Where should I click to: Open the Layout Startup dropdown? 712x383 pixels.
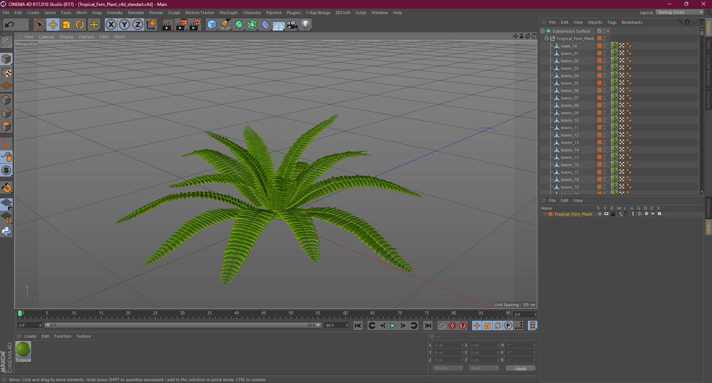point(680,13)
